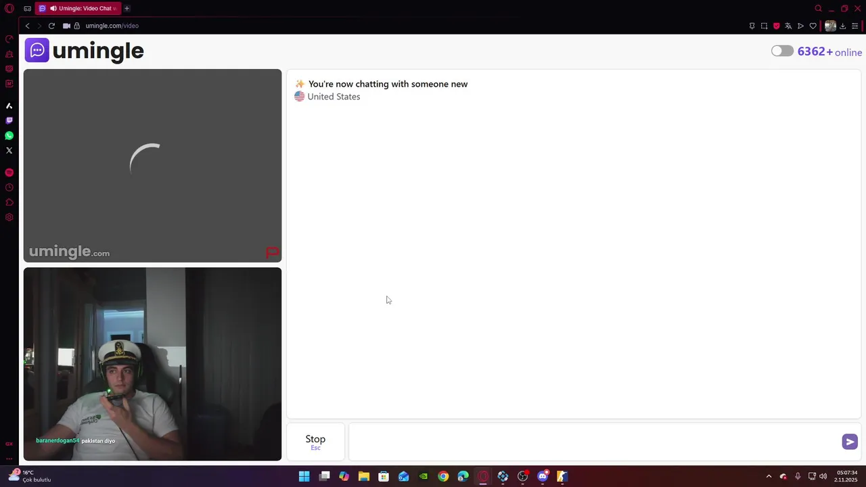Open the send-flow arrow icon
This screenshot has height=487, width=866.
(x=800, y=26)
